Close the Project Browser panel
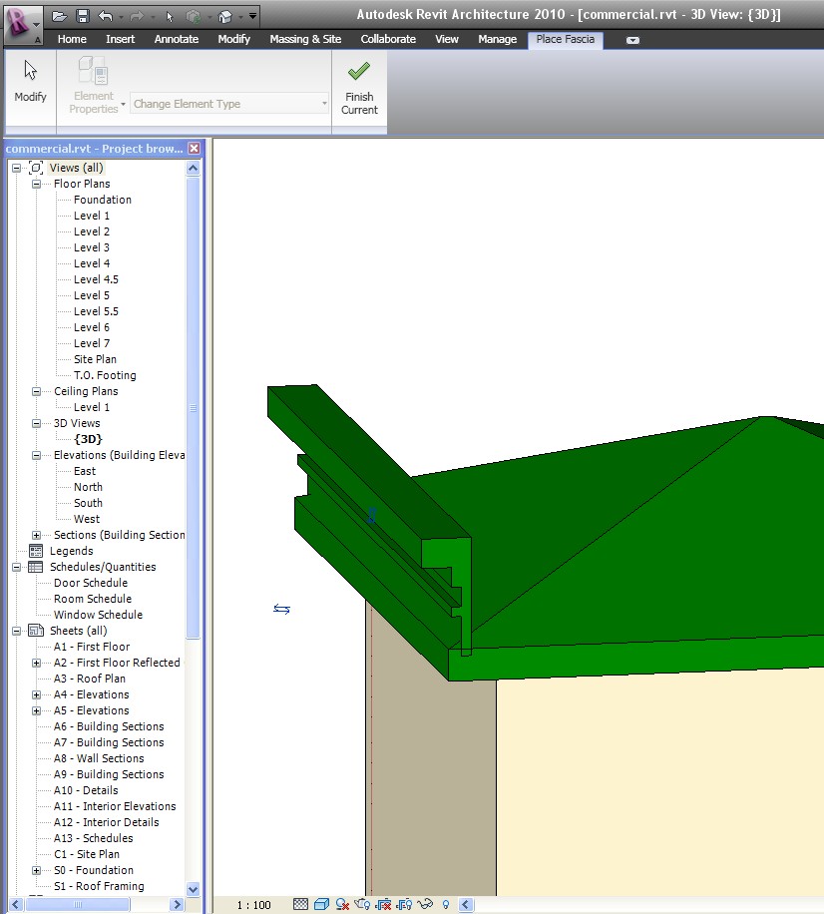This screenshot has width=824, height=914. [194, 149]
